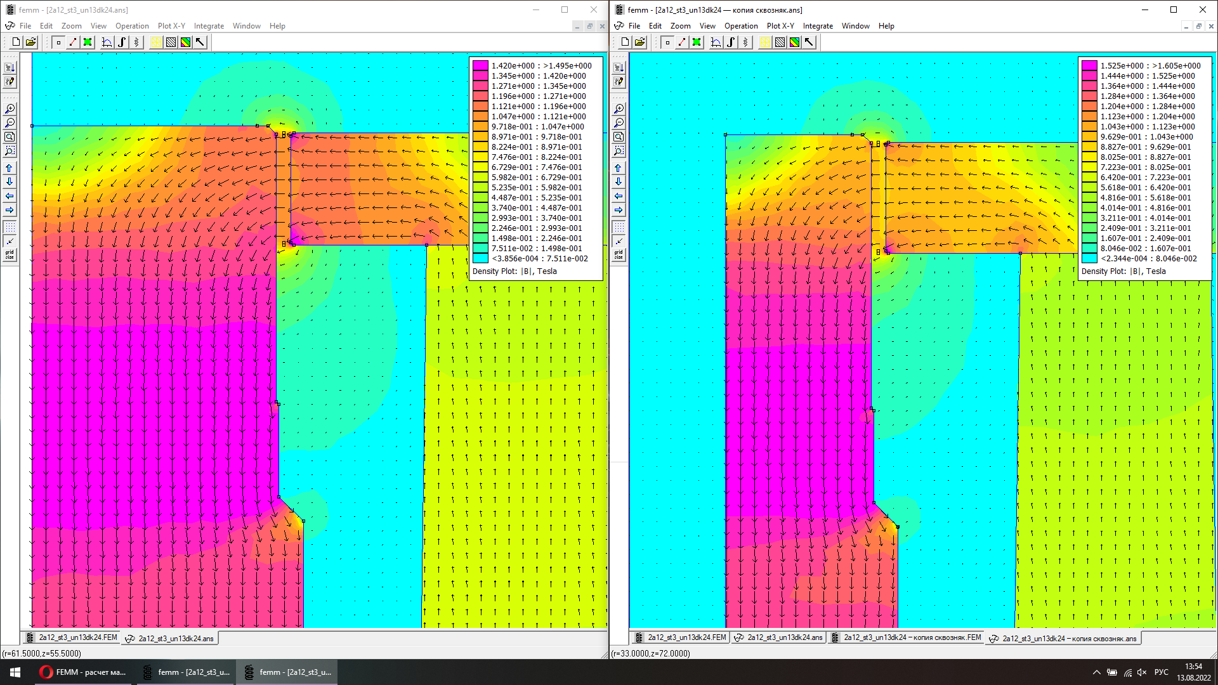The image size is (1218, 685).
Task: Select contour mode in left window toolbar
Action: 73,42
